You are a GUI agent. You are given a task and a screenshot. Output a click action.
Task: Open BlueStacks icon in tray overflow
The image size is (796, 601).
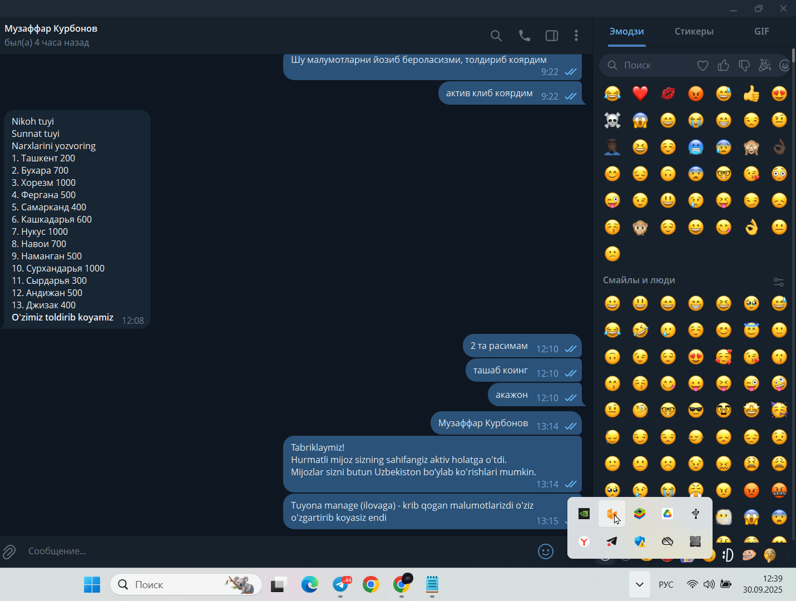pos(640,514)
